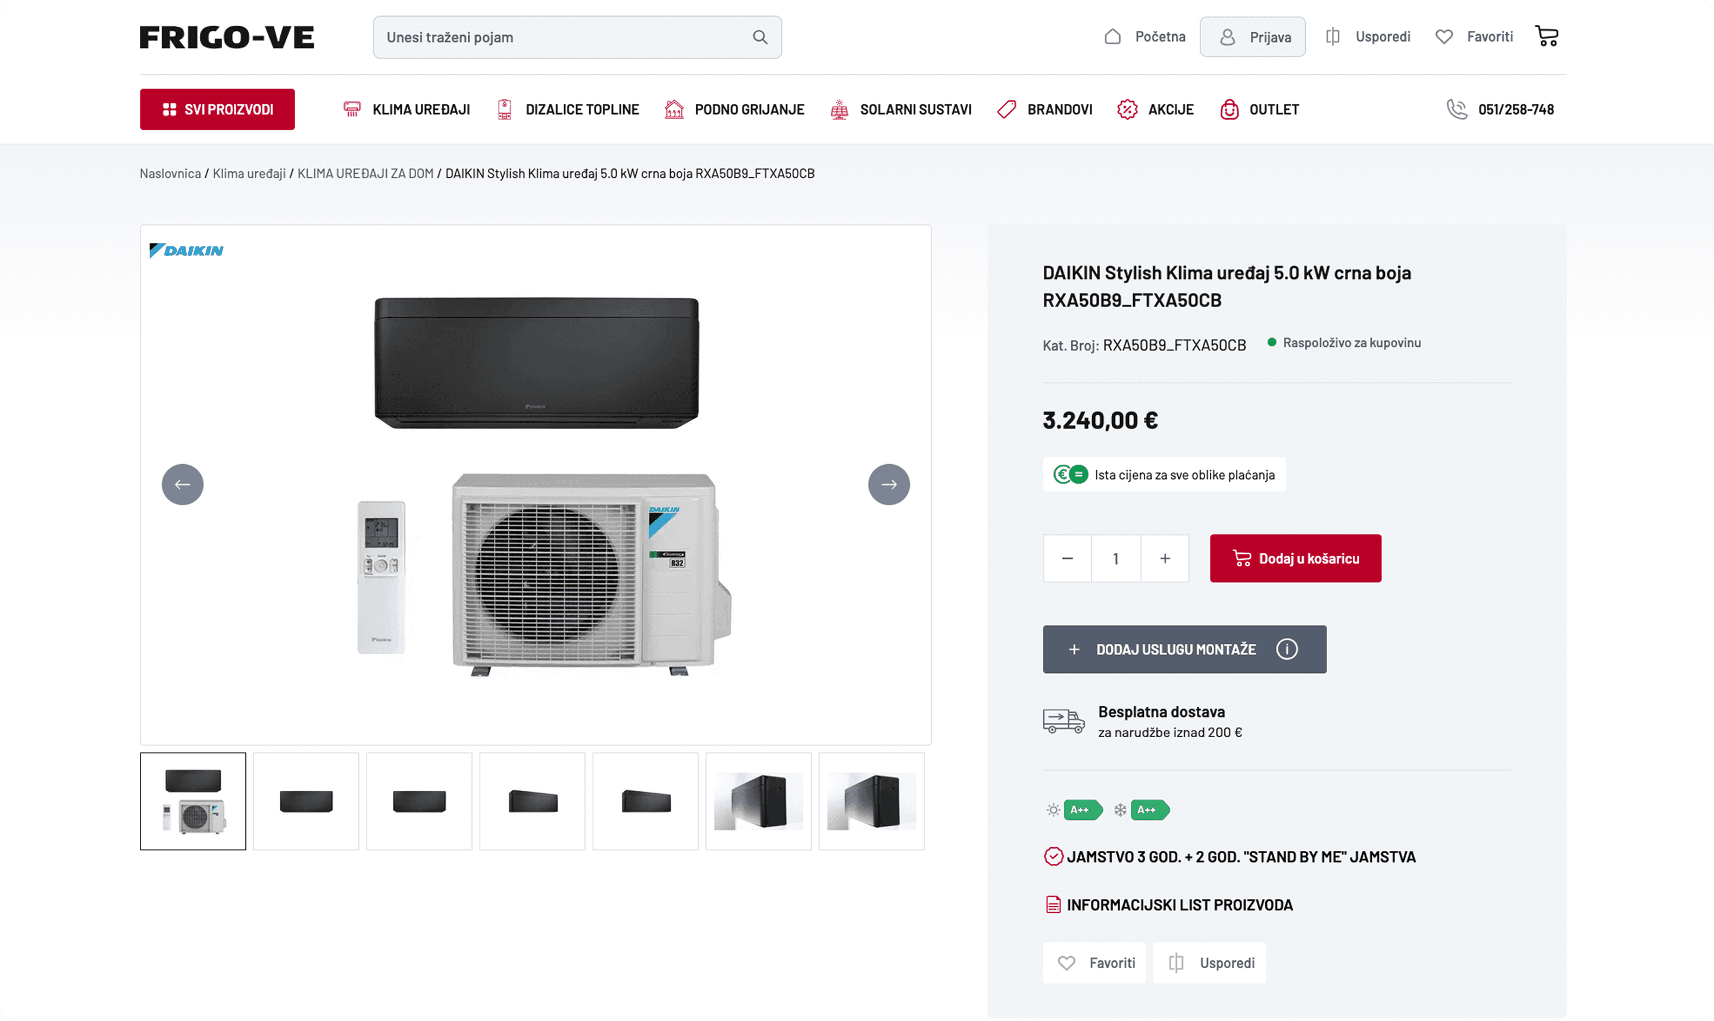Select the seventh product thumbnail

click(x=872, y=801)
